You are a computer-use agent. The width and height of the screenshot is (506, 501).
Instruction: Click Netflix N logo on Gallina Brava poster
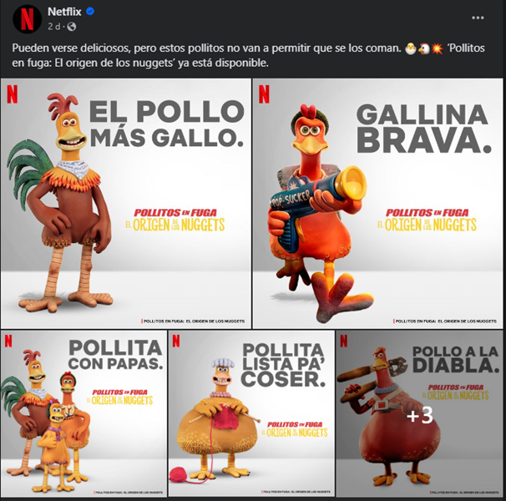point(264,94)
